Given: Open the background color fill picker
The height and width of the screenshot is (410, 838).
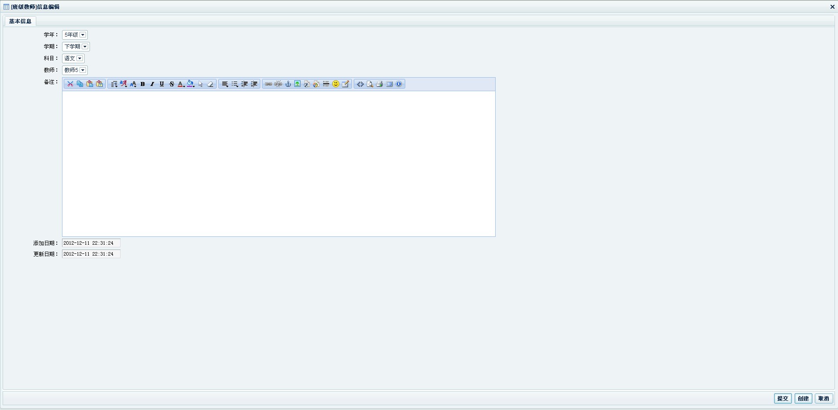Looking at the screenshot, I should click(x=191, y=84).
